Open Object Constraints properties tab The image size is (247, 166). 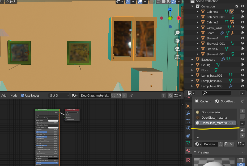[188, 136]
